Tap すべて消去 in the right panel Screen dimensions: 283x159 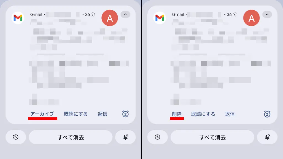[213, 137]
